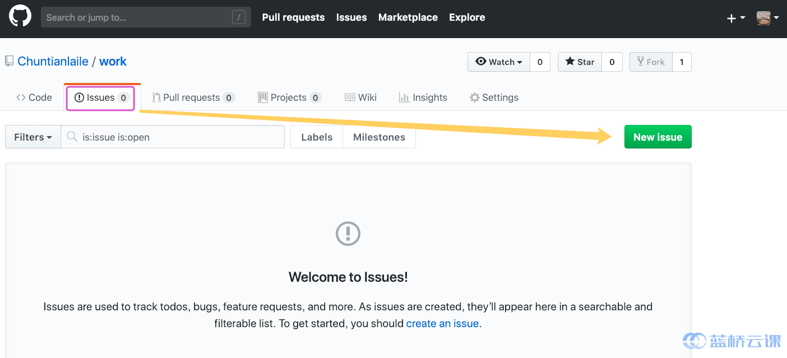
Task: Click the slash shortcut key icon
Action: click(x=239, y=17)
